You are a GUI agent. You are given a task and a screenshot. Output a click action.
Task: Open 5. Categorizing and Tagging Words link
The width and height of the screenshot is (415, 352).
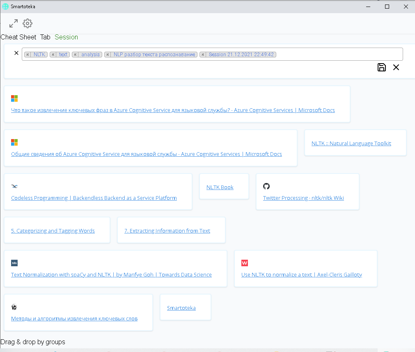click(53, 231)
